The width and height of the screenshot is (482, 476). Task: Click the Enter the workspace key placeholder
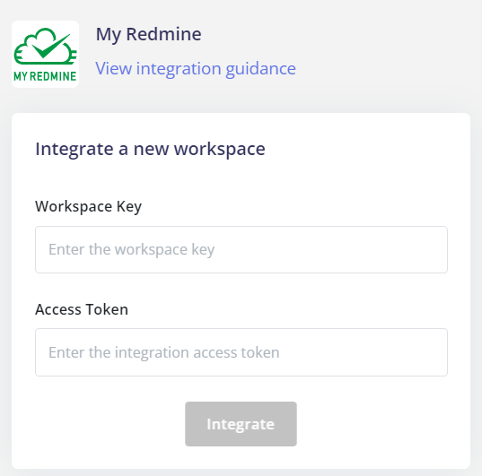click(x=132, y=250)
